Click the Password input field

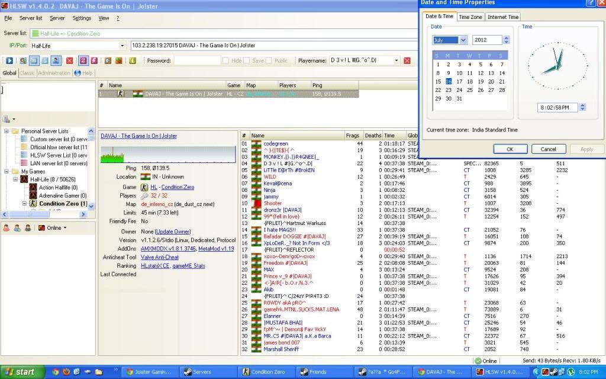pyautogui.click(x=196, y=61)
